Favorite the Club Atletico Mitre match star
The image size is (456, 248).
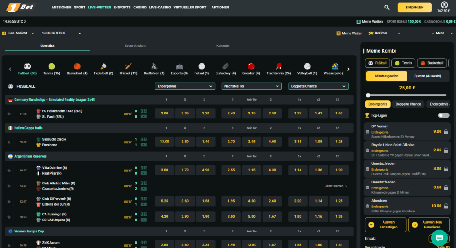tap(9, 186)
